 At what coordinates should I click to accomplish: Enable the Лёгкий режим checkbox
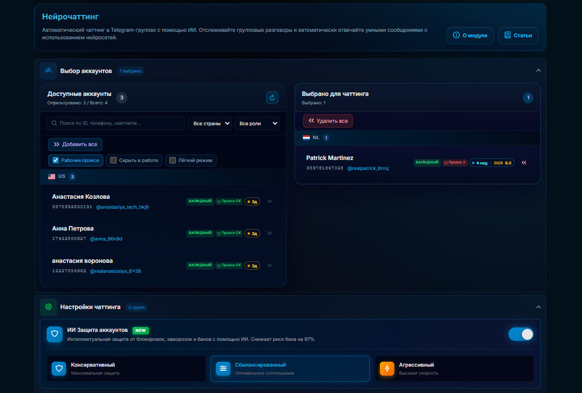173,160
